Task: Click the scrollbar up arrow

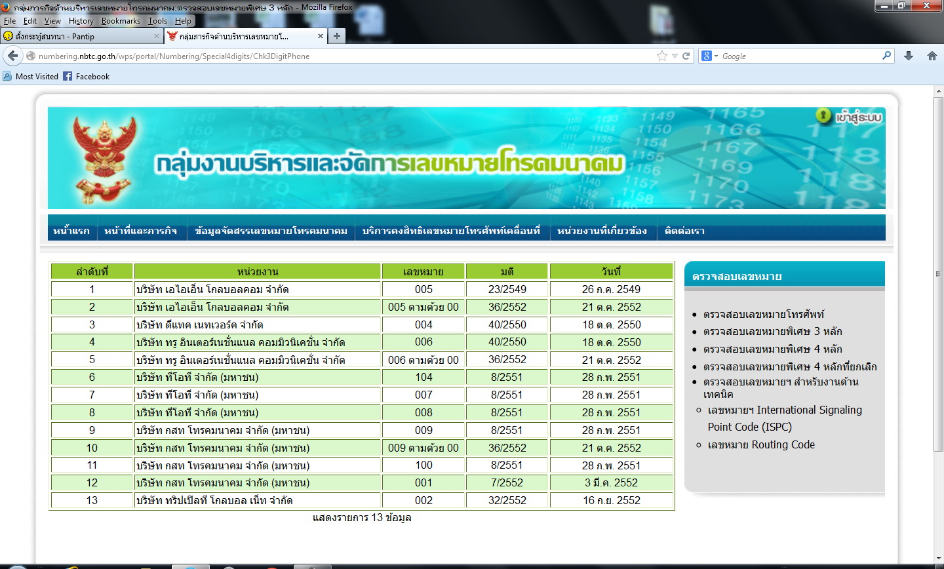Action: coord(938,91)
